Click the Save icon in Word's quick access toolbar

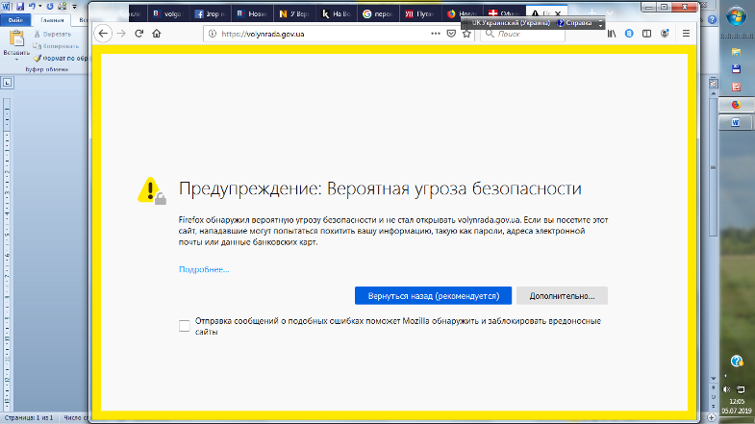click(19, 6)
